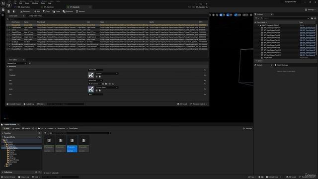Open the Item enum dropdown in Row Editor
This screenshot has width=318, height=179.
pyautogui.click(x=95, y=81)
